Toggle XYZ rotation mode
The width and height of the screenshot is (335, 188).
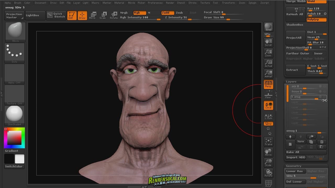click(268, 124)
